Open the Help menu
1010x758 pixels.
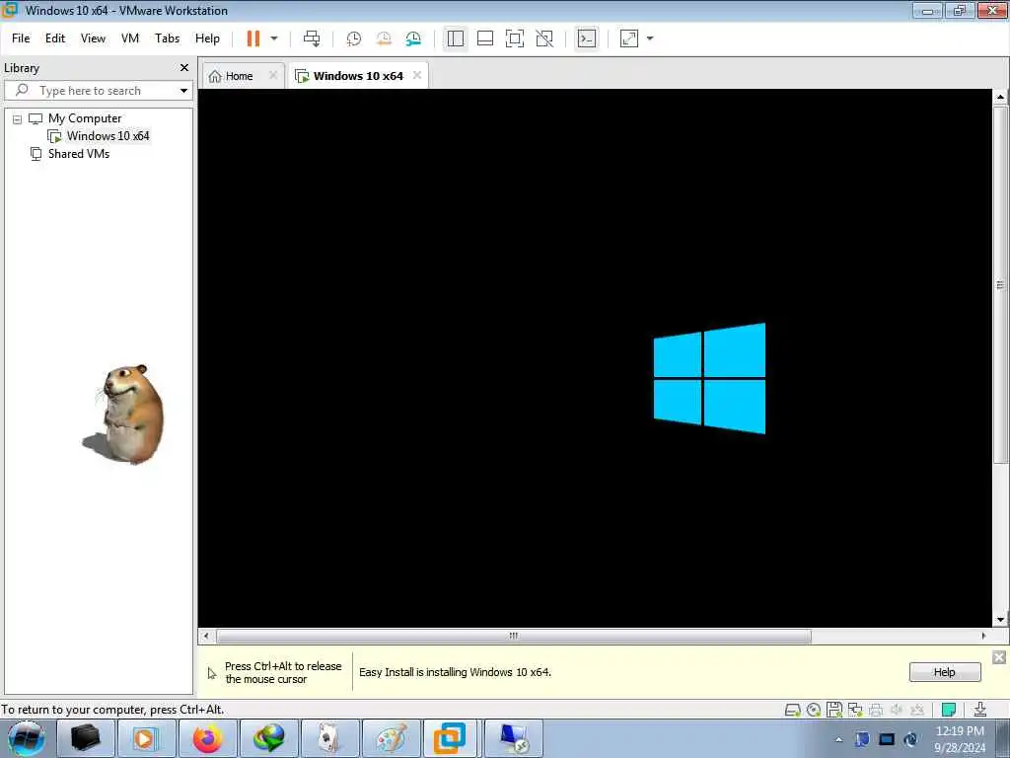coord(207,38)
